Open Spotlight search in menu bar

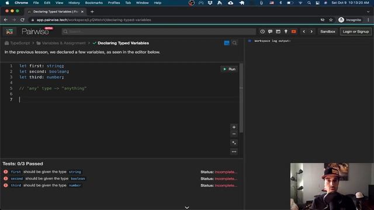coord(309,3)
